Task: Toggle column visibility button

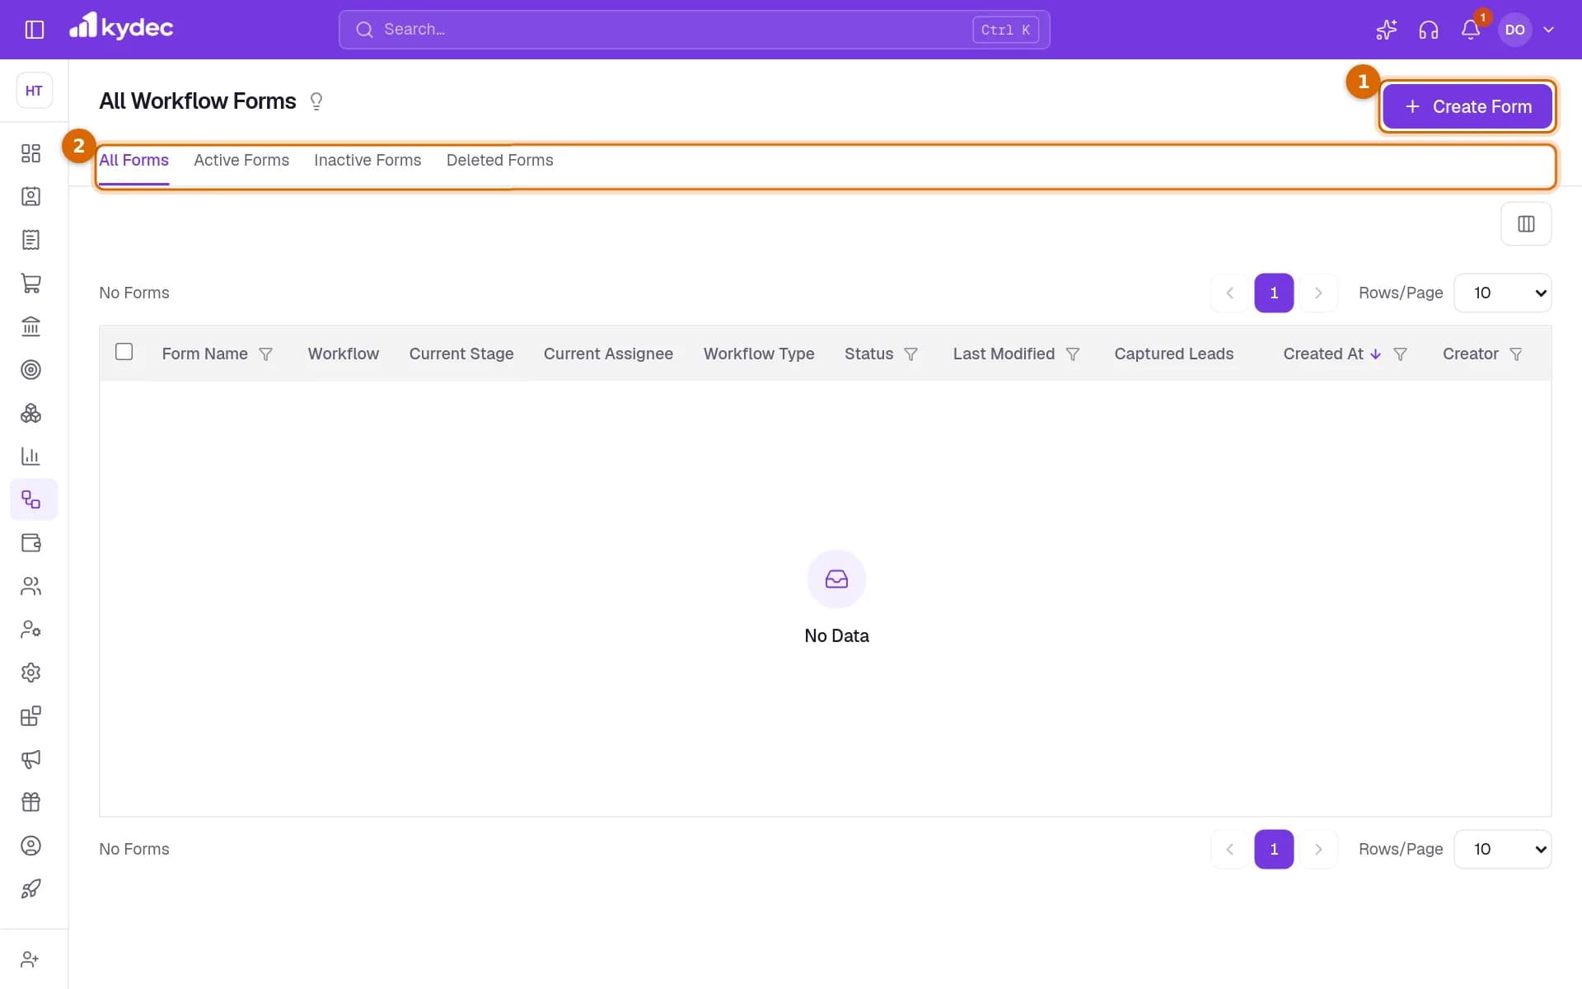Action: (1526, 224)
